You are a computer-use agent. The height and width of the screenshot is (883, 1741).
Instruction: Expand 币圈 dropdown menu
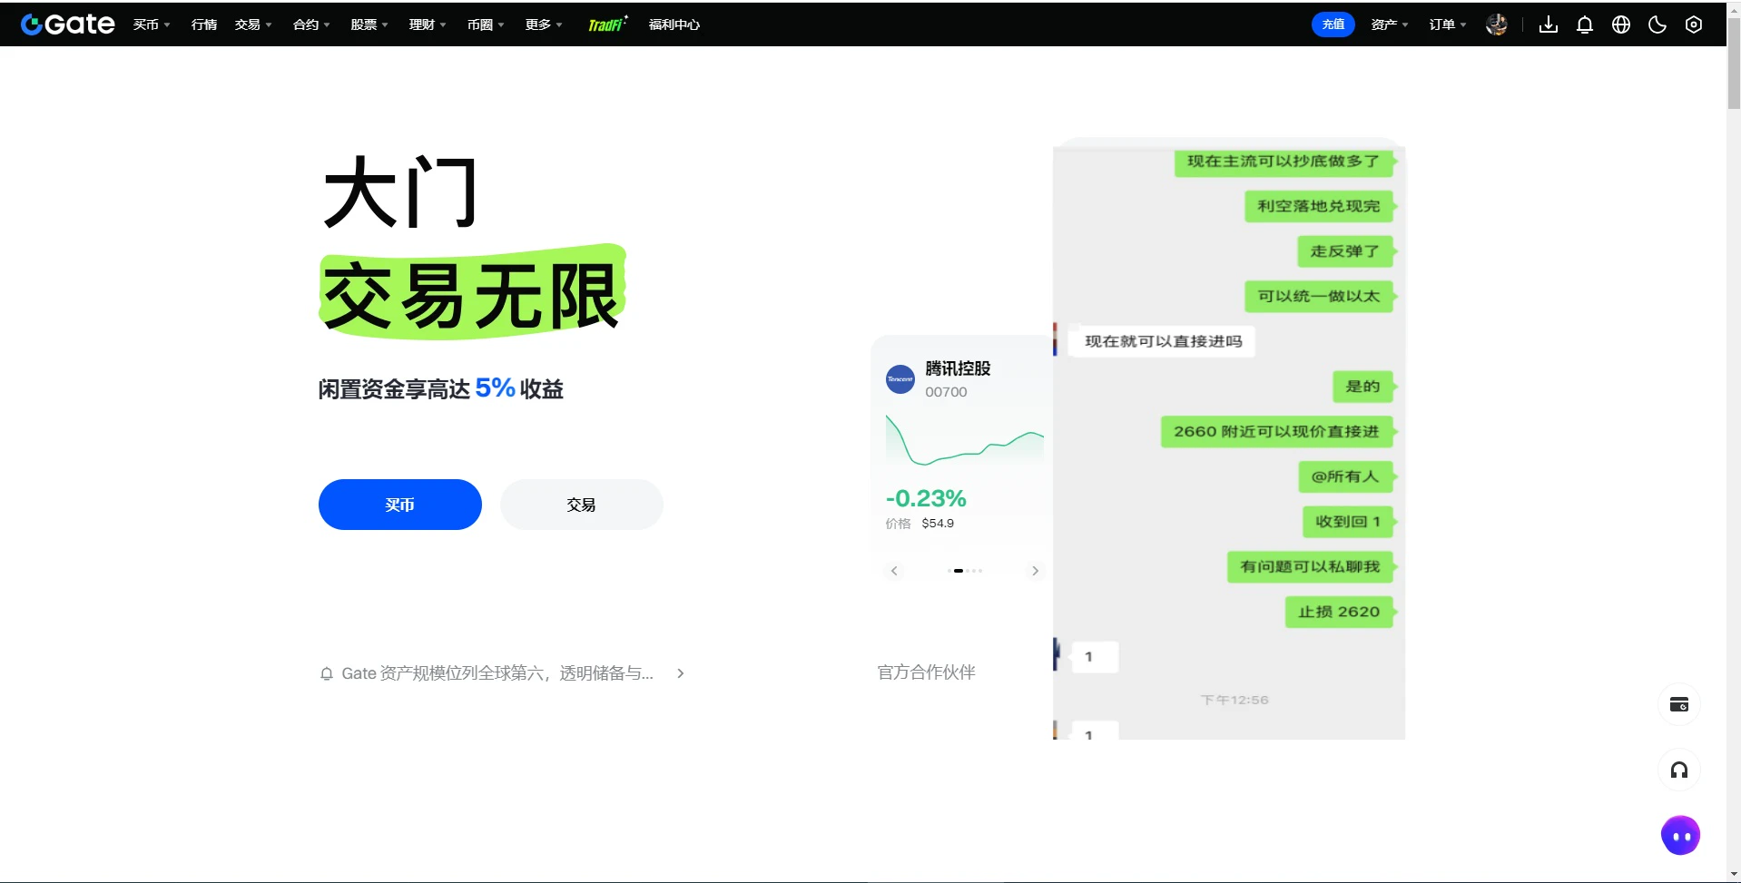pyautogui.click(x=486, y=25)
